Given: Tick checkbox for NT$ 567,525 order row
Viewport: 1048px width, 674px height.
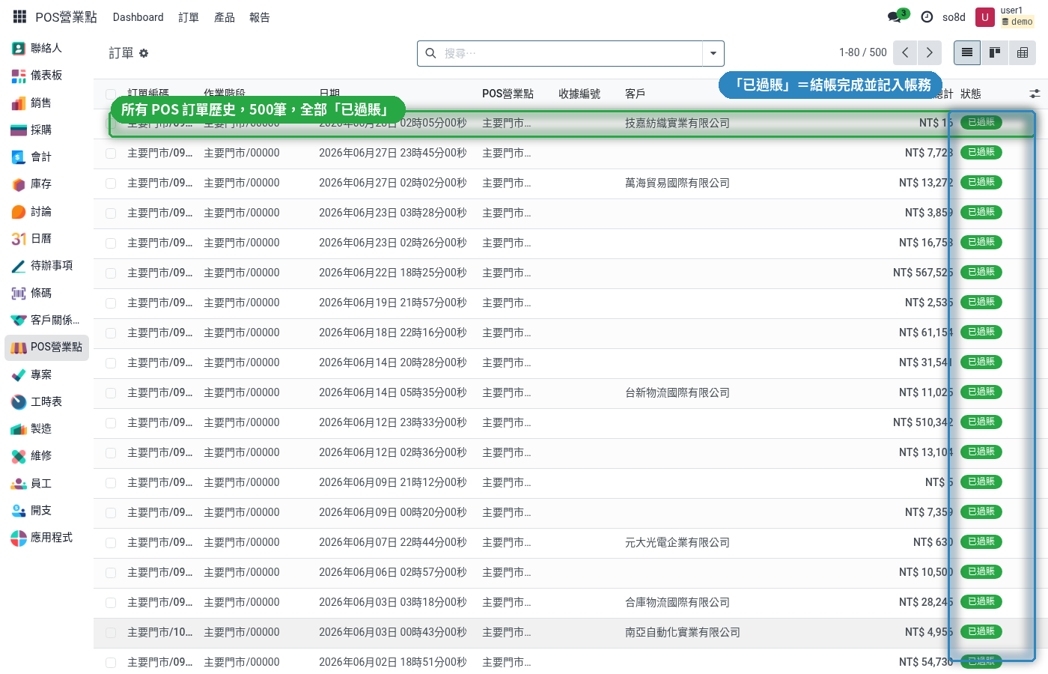Looking at the screenshot, I should 111,273.
